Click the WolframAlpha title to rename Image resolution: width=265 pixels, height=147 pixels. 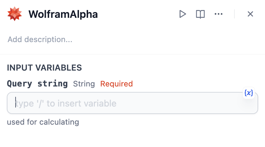click(63, 14)
